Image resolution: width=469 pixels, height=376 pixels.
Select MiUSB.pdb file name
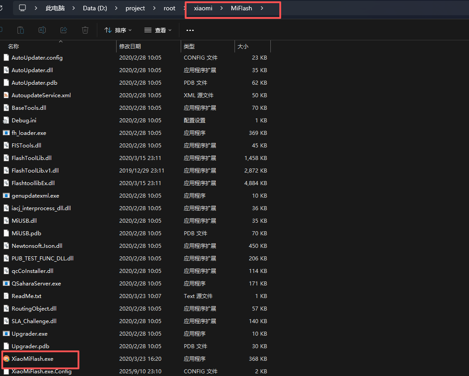(26, 233)
